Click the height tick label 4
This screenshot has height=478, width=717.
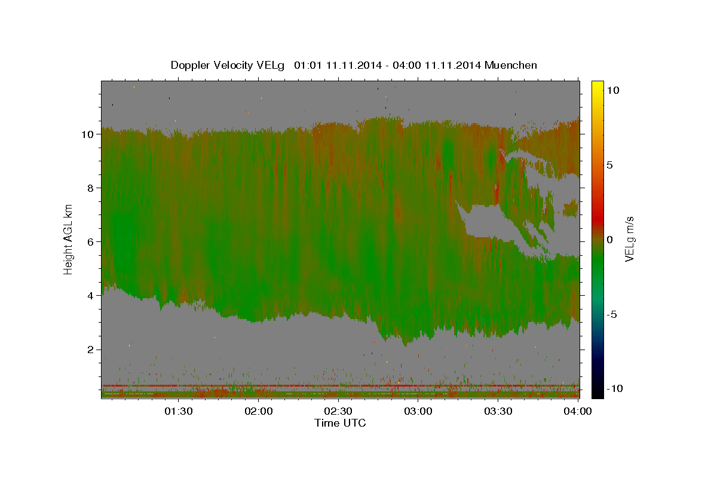click(90, 295)
